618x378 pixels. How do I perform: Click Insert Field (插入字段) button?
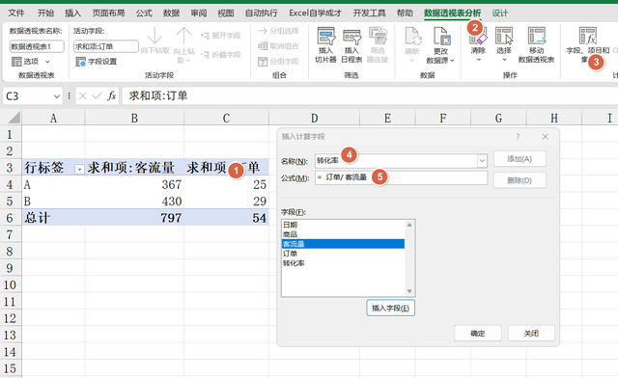click(390, 308)
